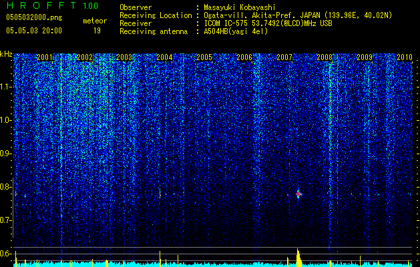
Task: Click the meteor count value 19
Action: click(x=97, y=31)
